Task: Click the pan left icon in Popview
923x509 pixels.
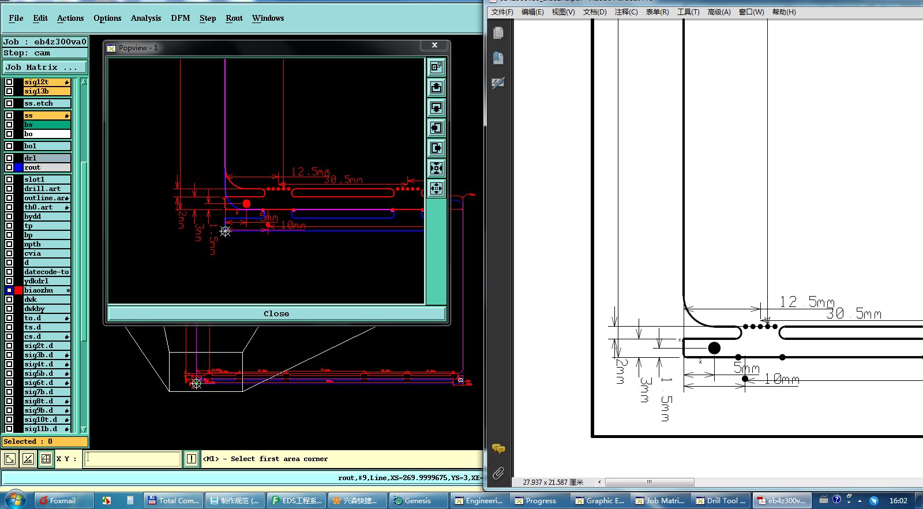Action: [436, 128]
